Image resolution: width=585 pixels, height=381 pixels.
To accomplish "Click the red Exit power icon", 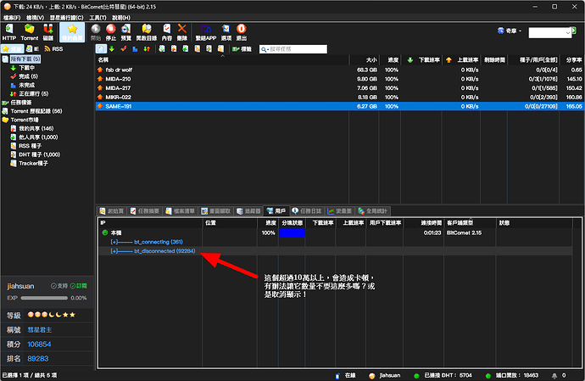I will click(242, 32).
